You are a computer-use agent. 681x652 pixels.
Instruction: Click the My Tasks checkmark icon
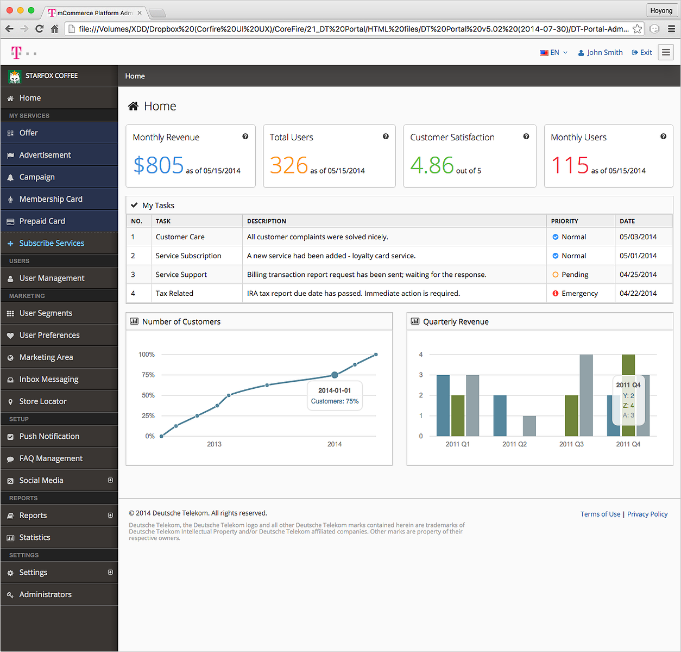point(134,205)
